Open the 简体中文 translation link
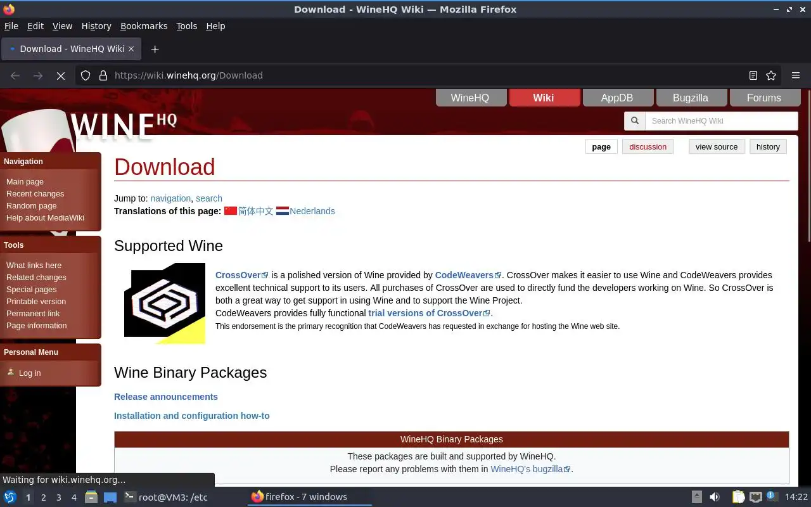This screenshot has width=811, height=507. click(255, 211)
